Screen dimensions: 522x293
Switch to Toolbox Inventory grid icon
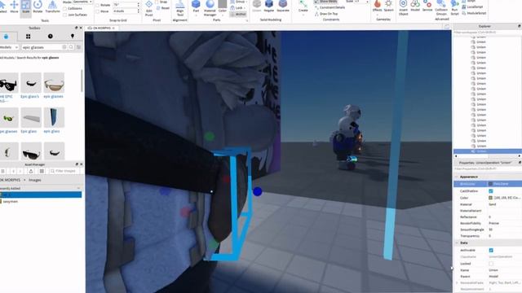click(x=28, y=36)
